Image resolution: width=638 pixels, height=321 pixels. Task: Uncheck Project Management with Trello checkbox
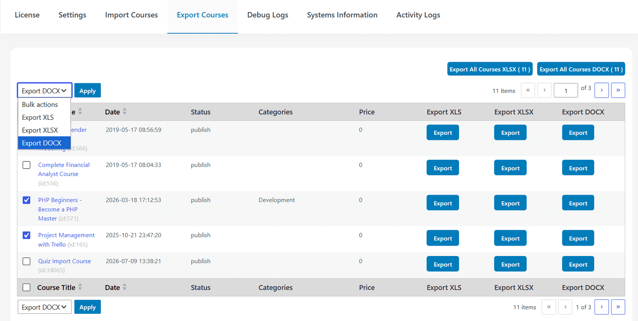point(26,235)
